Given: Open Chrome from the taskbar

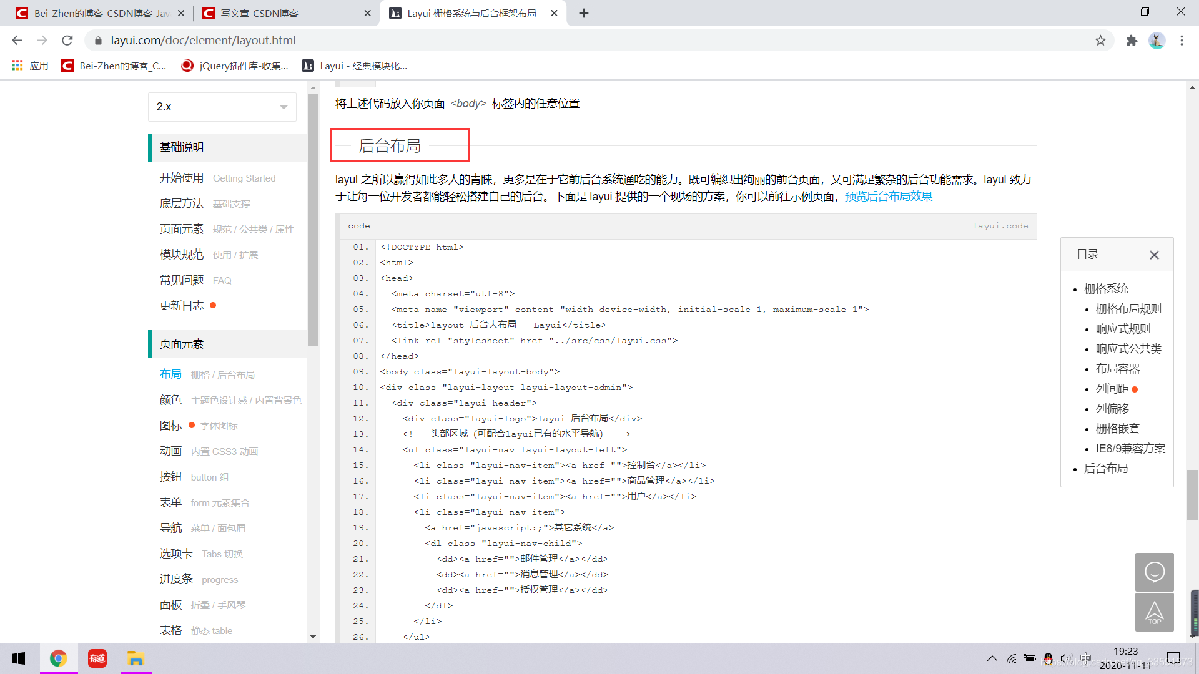Looking at the screenshot, I should [x=58, y=658].
